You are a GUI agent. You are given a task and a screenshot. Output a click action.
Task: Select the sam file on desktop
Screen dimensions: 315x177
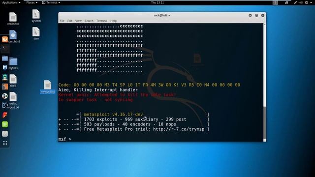(36, 33)
